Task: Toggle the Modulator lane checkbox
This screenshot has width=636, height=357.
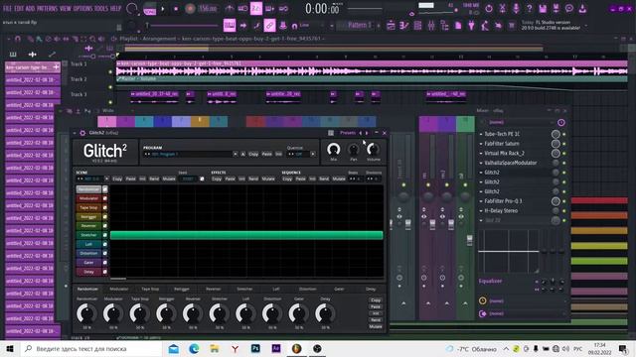Action: coord(105,198)
